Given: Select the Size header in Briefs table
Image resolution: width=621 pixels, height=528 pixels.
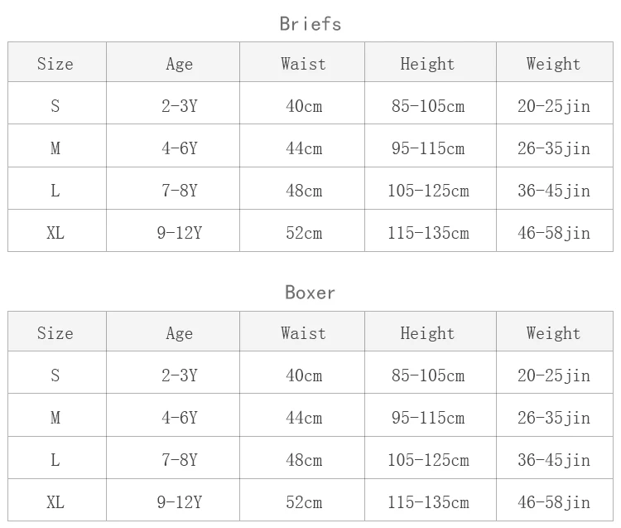Looking at the screenshot, I should (x=57, y=62).
